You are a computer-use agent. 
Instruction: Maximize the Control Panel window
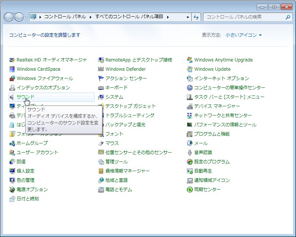pos(274,7)
